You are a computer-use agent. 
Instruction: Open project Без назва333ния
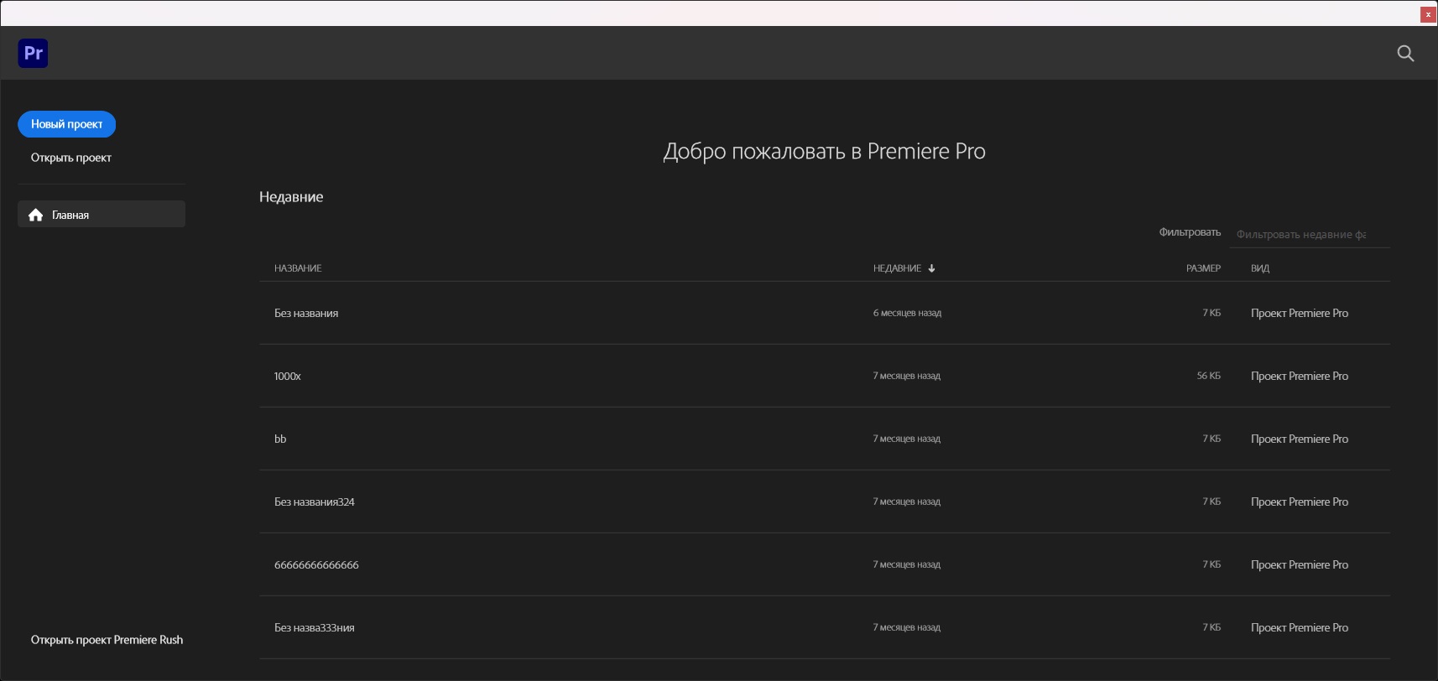tap(315, 627)
